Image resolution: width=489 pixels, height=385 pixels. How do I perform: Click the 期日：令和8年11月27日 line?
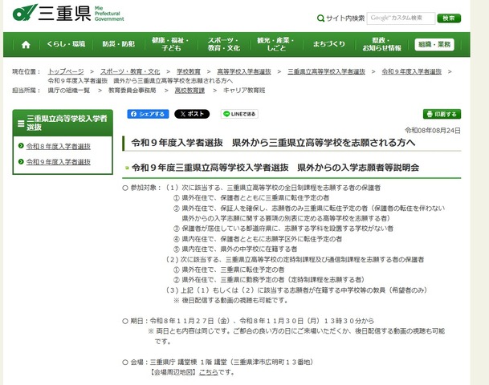pyautogui.click(x=248, y=321)
